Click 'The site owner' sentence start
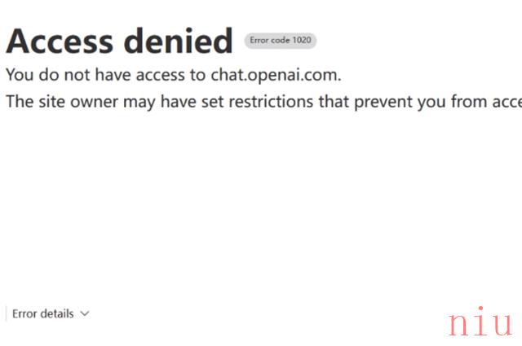This screenshot has width=522, height=346. 62,102
